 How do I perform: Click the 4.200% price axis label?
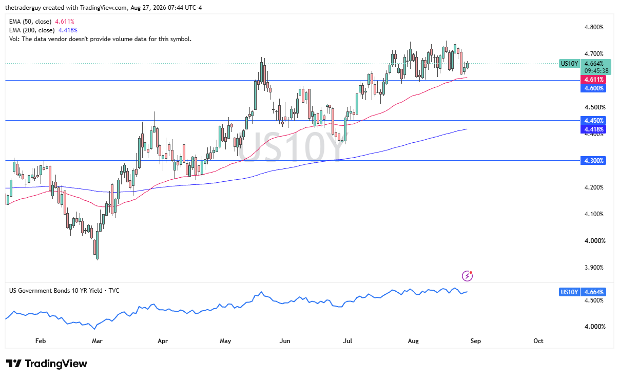[x=594, y=187]
